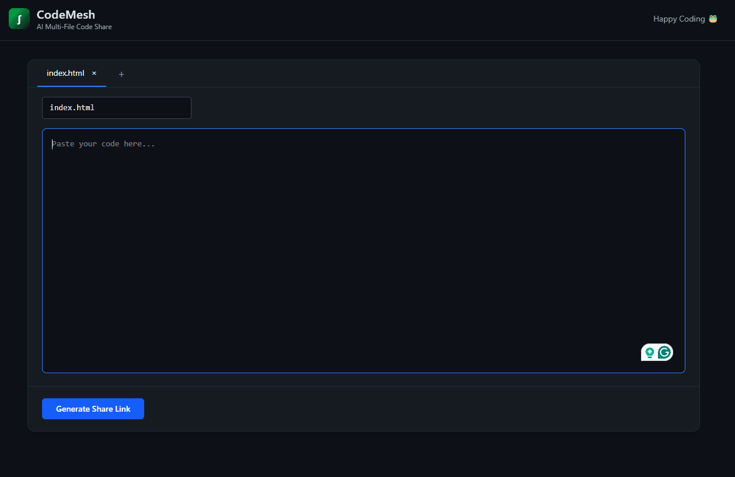
Task: Click the blue underline beneath index.html tab
Action: click(71, 85)
